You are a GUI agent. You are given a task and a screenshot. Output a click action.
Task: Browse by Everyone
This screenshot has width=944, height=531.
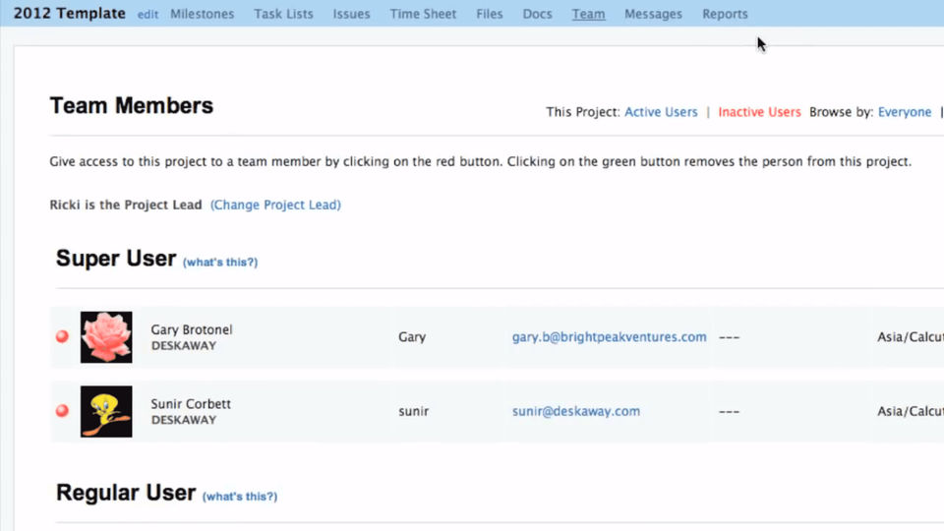pyautogui.click(x=905, y=112)
